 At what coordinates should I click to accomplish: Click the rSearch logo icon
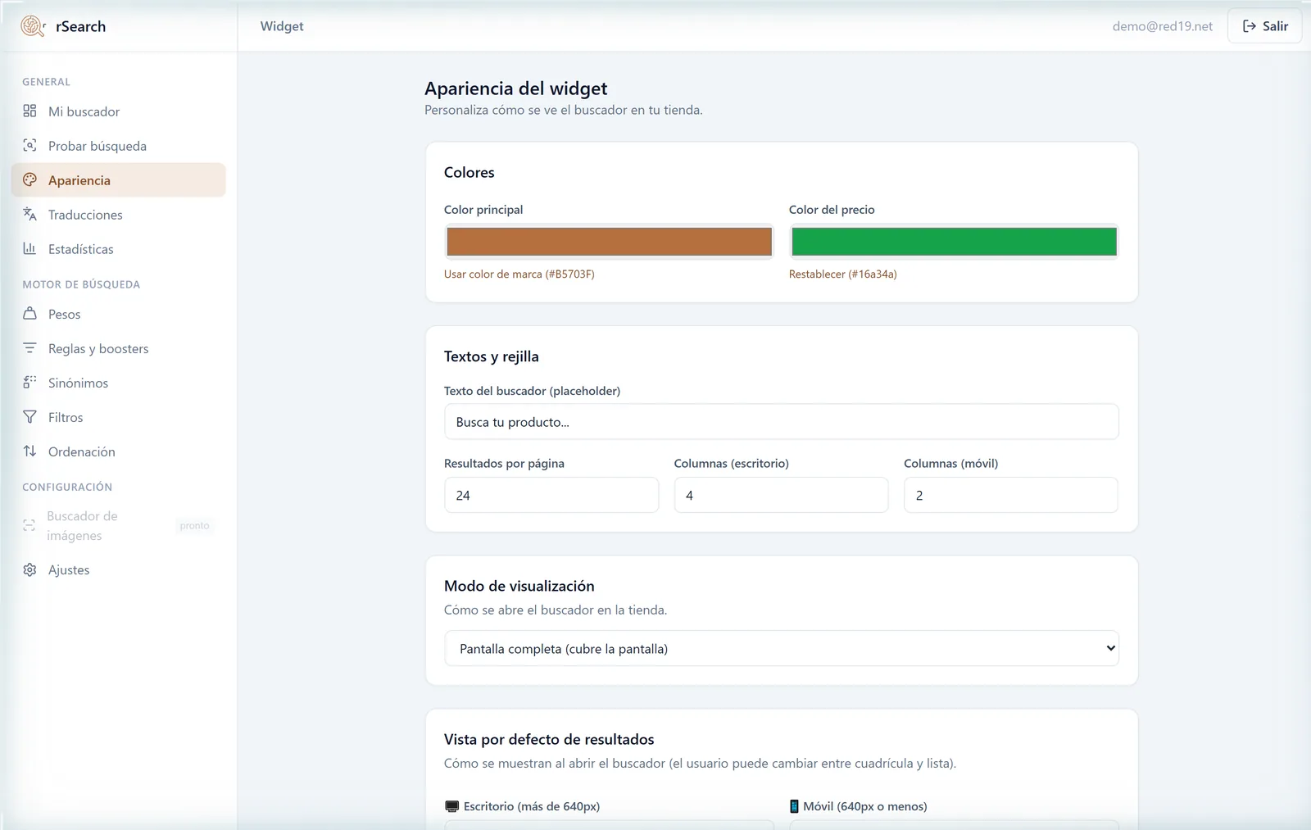pyautogui.click(x=33, y=26)
